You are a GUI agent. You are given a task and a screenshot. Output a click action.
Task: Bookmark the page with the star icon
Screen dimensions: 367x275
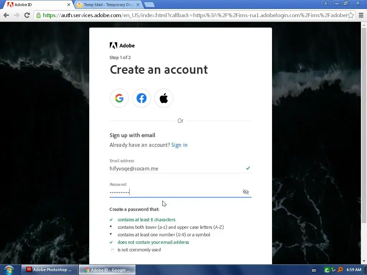pos(351,15)
